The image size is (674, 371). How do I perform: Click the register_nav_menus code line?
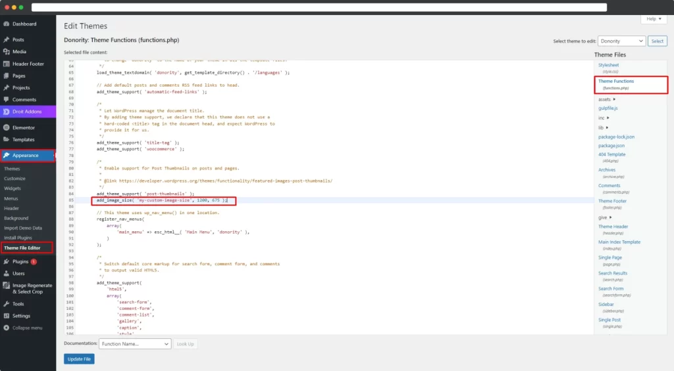click(x=120, y=219)
